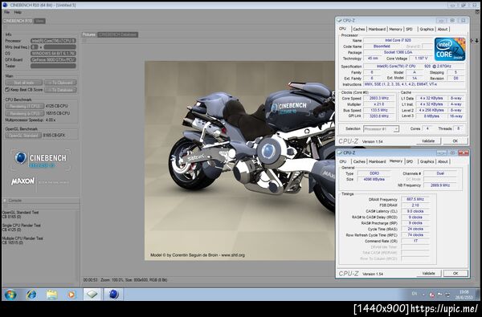This screenshot has width=482, height=317.
Task: Open Caches tab in upper CPU-Z window
Action: click(359, 29)
